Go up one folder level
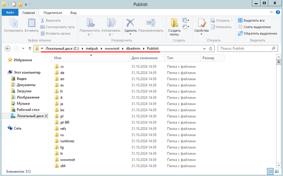 (30, 48)
